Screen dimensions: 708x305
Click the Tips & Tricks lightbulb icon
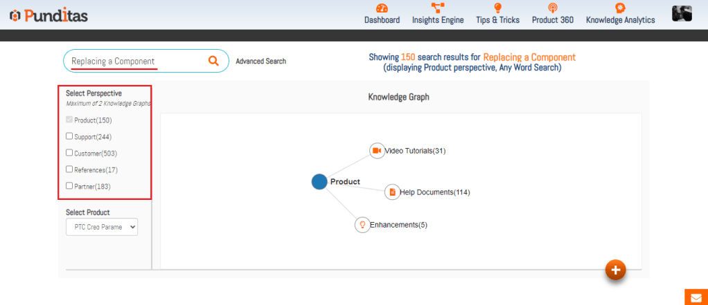[497, 8]
